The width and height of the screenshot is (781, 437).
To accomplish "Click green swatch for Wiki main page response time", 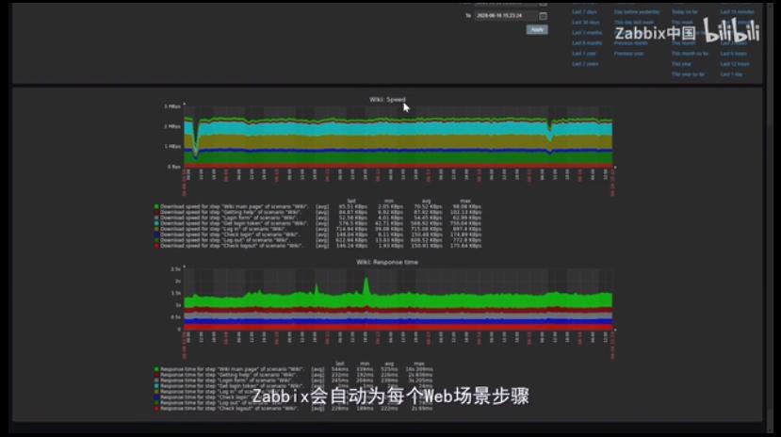I will click(156, 369).
